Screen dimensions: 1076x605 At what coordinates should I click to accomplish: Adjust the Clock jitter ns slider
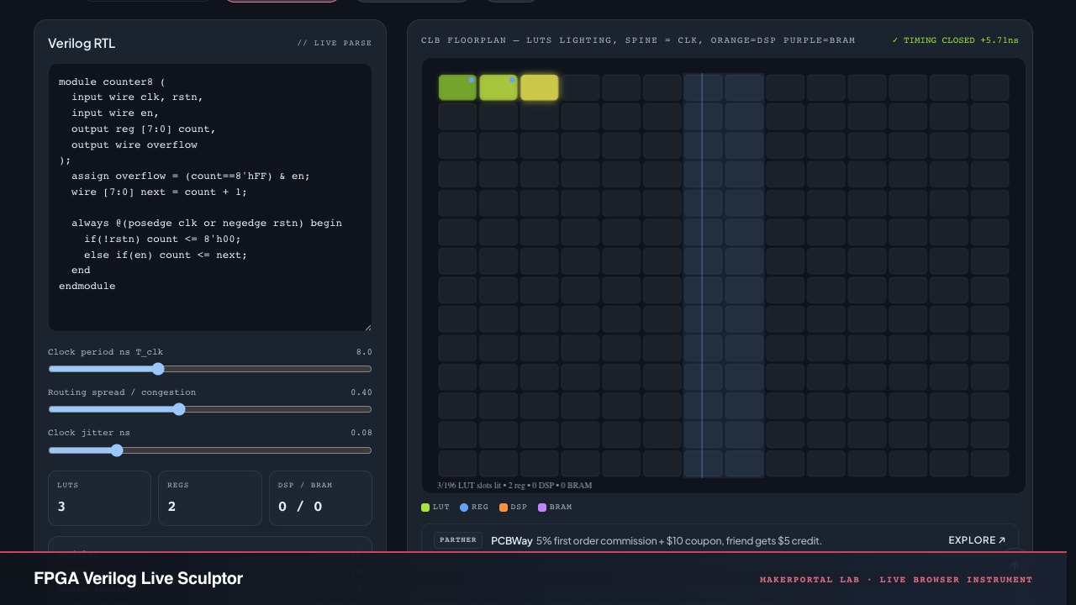(x=210, y=450)
